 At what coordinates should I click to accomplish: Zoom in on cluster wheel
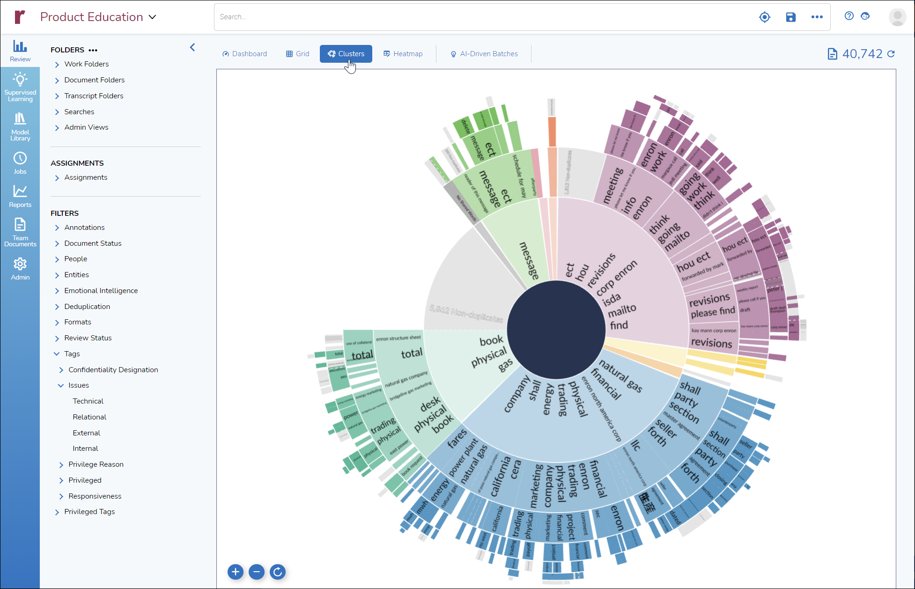235,572
